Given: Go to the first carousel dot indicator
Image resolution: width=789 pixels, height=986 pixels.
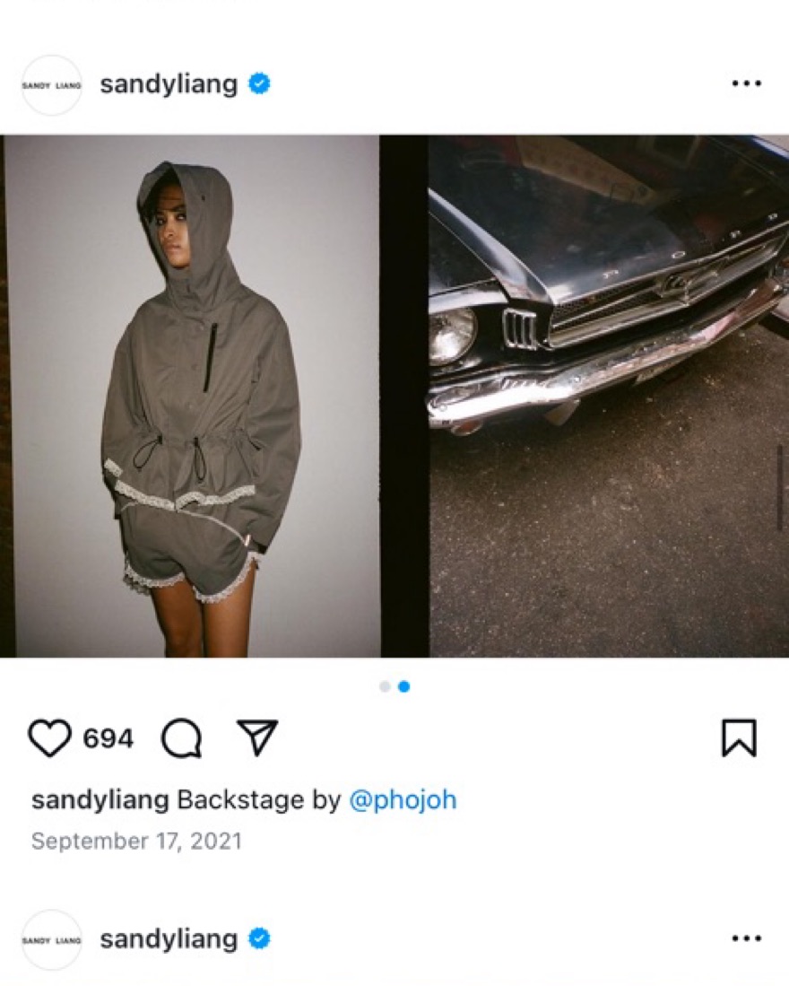Looking at the screenshot, I should click(x=385, y=686).
